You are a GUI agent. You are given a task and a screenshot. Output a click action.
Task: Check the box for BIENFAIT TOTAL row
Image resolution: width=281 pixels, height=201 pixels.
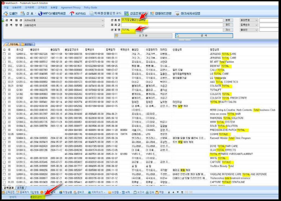click(4, 66)
